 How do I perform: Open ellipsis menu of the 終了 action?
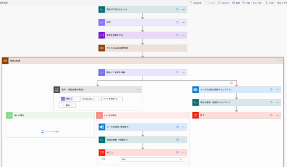pos(277,115)
